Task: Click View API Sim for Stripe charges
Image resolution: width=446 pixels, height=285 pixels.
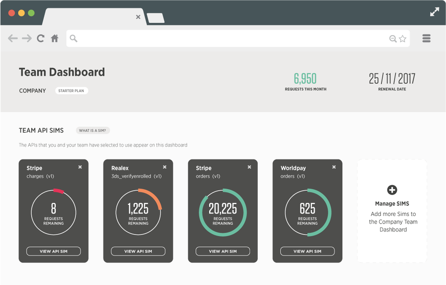Action: [x=54, y=251]
